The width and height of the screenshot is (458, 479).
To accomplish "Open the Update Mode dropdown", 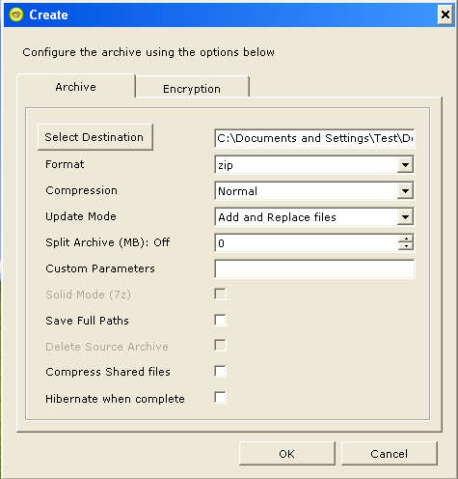I will [405, 217].
